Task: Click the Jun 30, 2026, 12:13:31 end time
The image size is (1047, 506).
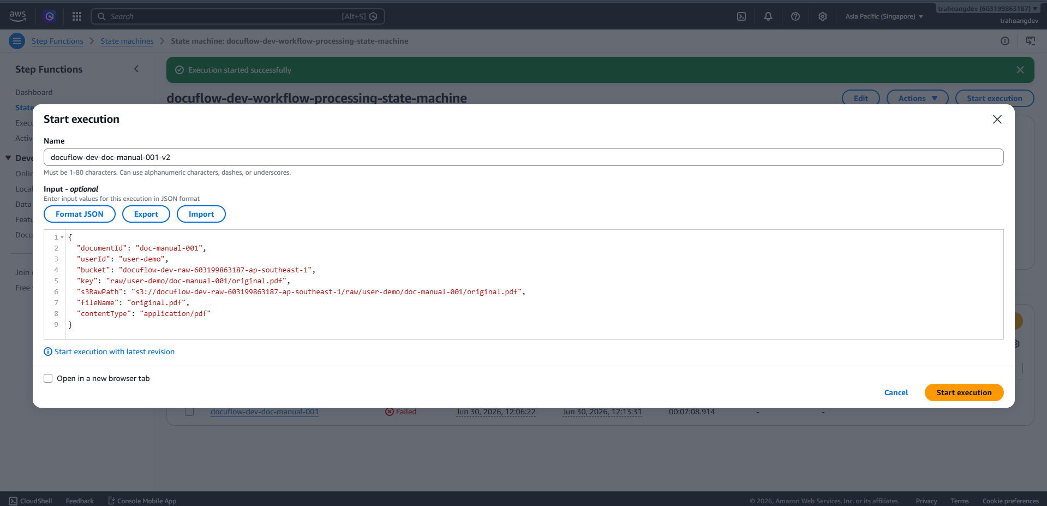Action: 602,412
